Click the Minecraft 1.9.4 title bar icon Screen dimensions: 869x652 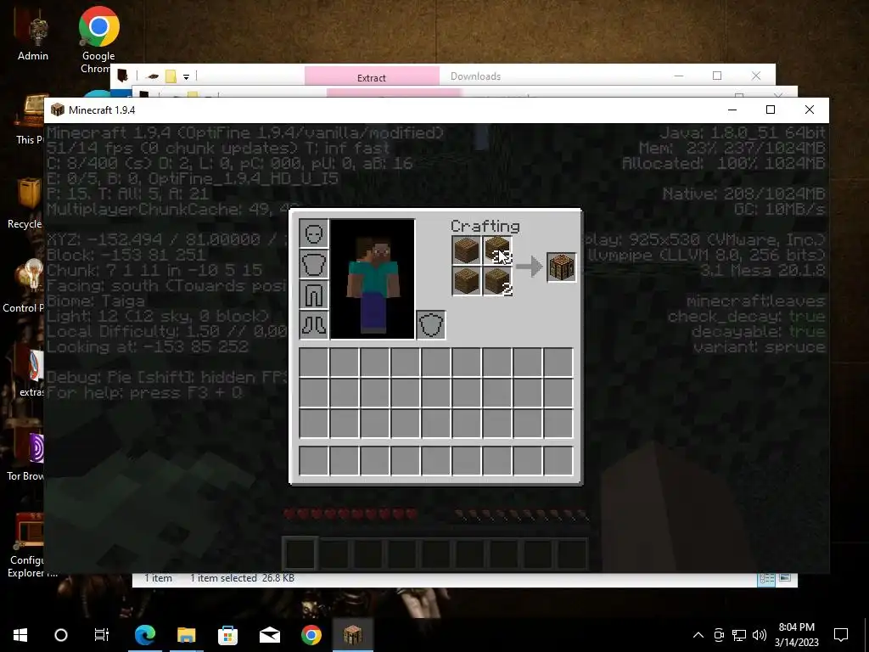click(x=58, y=110)
